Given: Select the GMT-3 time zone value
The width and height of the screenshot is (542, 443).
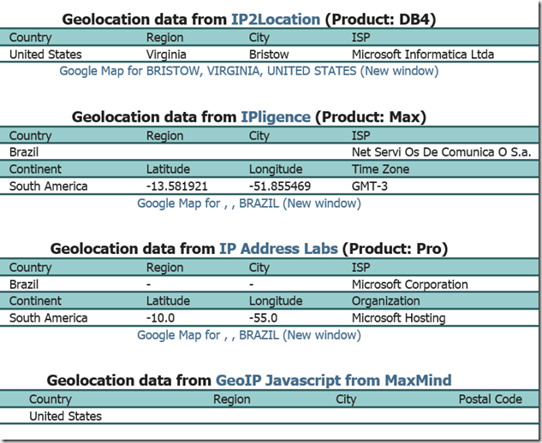Looking at the screenshot, I should pos(371,186).
